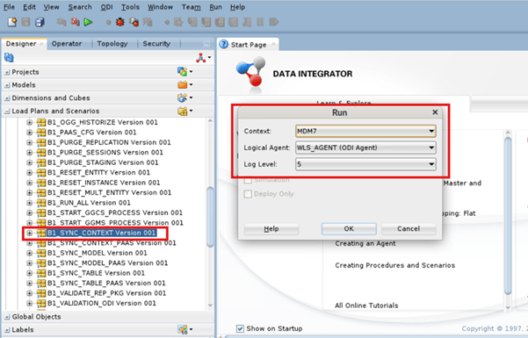Toggle the Simulation checkbox in Run dialog
This screenshot has height=338, width=528.
click(x=248, y=180)
